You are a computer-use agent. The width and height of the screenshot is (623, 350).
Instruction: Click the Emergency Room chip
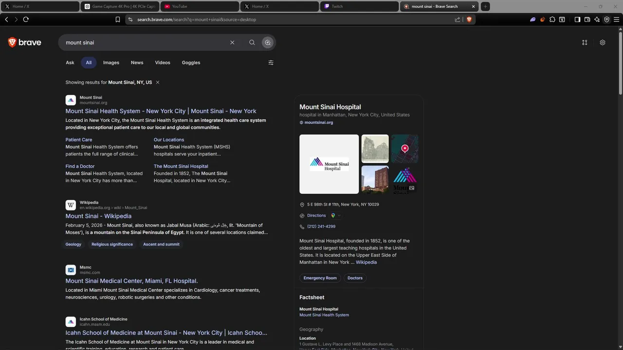coord(320,278)
